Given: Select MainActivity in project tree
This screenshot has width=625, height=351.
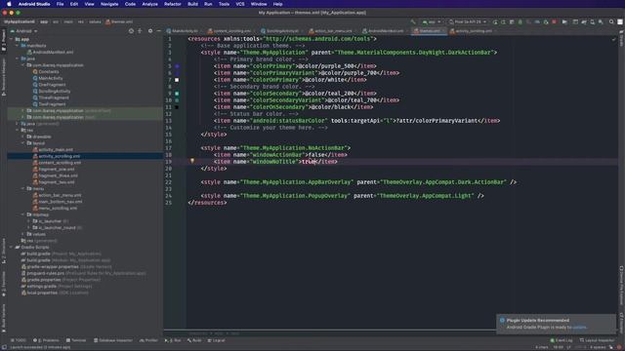Looking at the screenshot, I should pyautogui.click(x=48, y=78).
